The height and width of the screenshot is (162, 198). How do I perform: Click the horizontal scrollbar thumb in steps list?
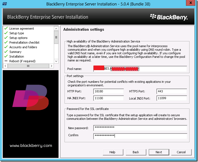(x=28, y=66)
